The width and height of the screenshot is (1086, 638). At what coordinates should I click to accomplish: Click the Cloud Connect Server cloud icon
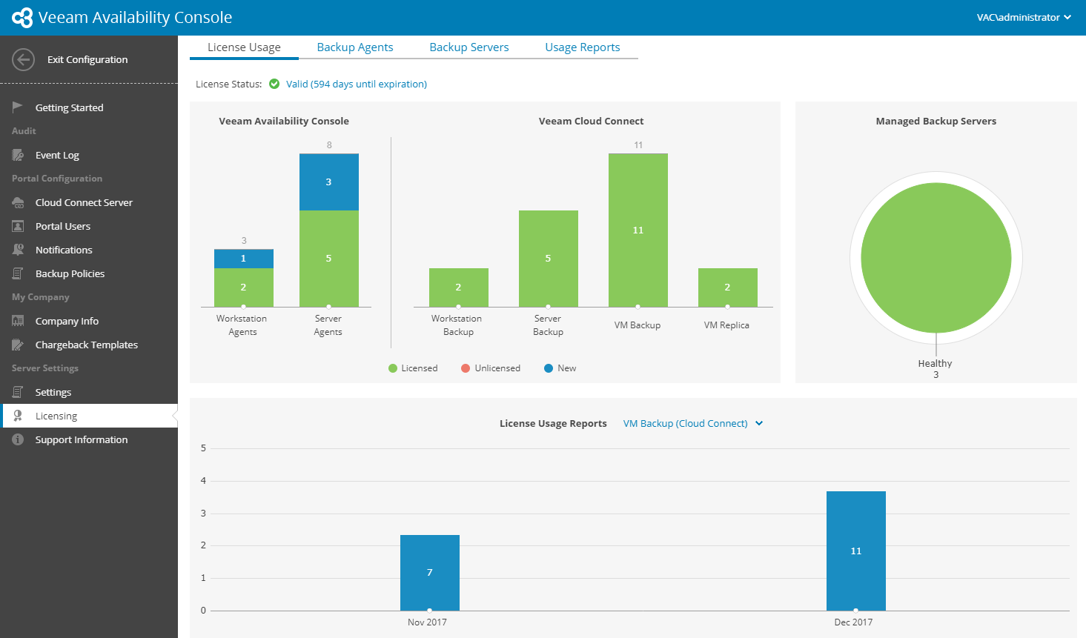click(18, 202)
